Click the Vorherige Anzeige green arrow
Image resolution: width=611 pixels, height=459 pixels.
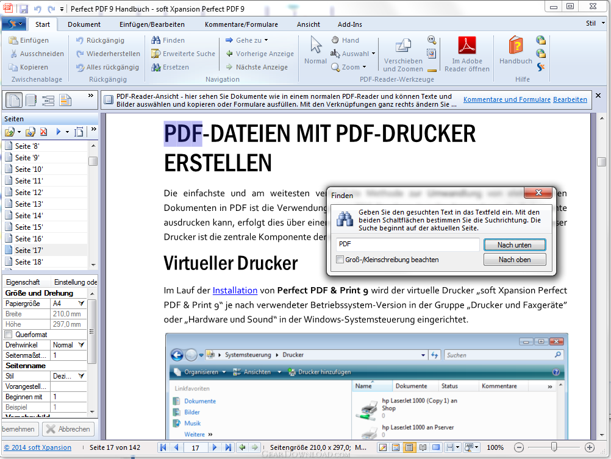pos(229,54)
